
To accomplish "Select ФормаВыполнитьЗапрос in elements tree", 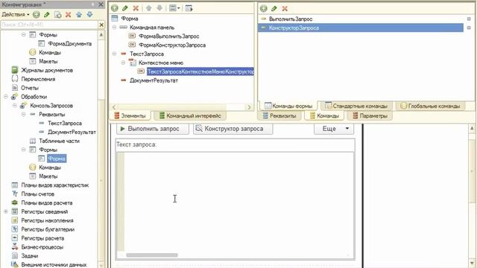I will coord(169,36).
